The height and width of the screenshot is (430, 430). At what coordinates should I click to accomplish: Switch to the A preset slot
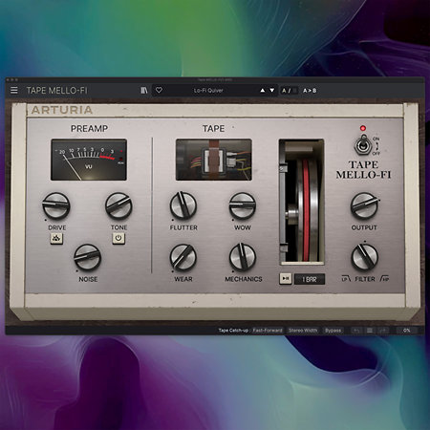[x=284, y=91]
